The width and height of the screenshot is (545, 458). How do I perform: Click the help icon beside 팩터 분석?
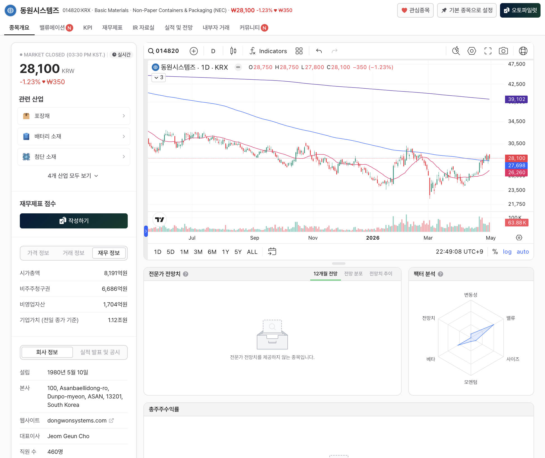click(x=440, y=274)
